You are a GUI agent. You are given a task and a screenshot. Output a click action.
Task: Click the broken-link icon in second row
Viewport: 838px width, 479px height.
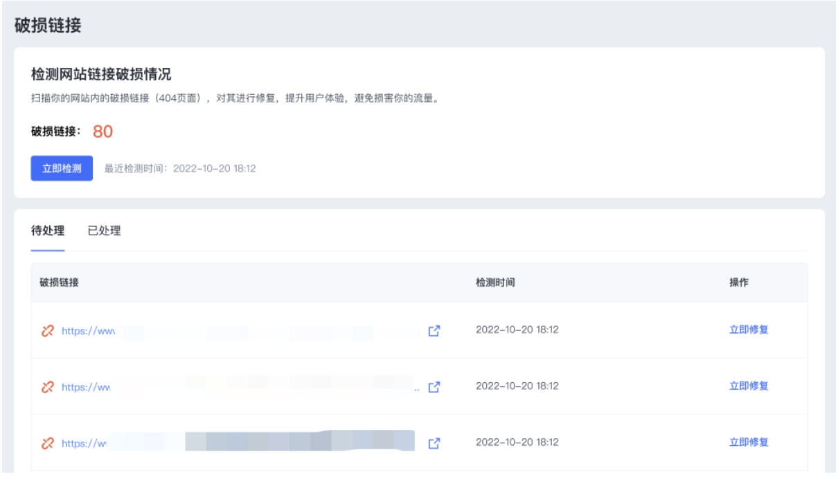(x=47, y=387)
